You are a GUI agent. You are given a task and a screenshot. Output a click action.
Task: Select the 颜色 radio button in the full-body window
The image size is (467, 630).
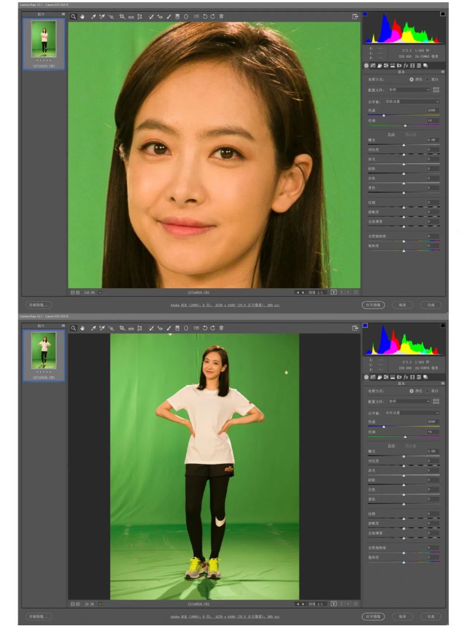(x=412, y=390)
